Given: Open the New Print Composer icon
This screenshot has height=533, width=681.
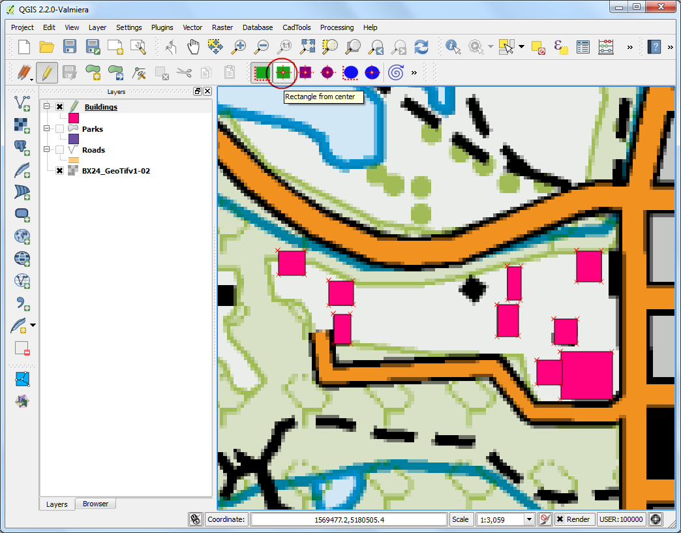Looking at the screenshot, I should pos(115,46).
